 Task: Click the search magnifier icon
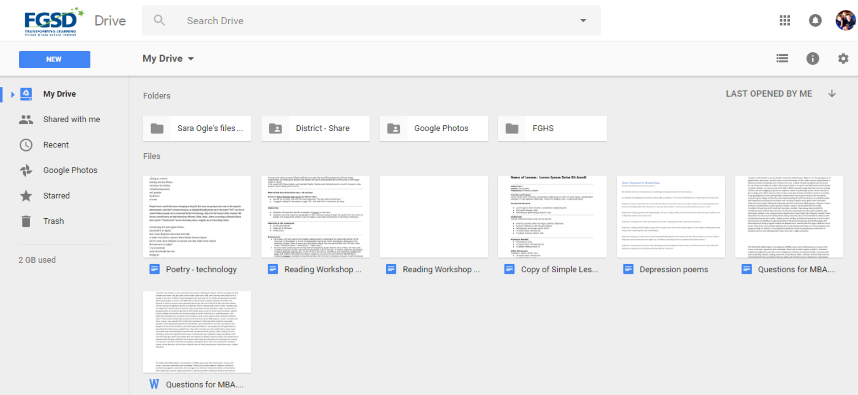point(159,20)
